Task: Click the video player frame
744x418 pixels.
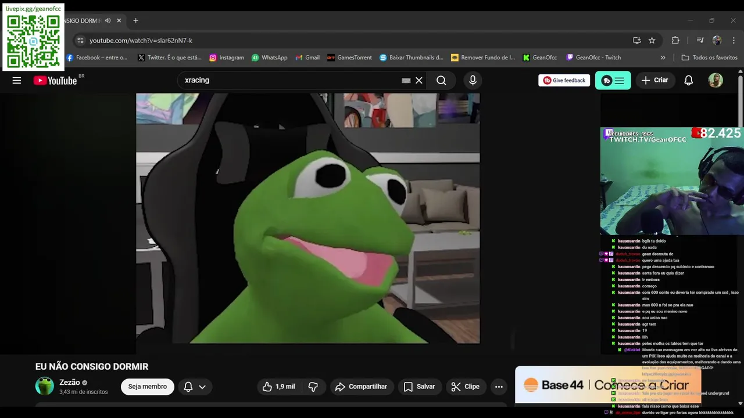Action: click(x=308, y=218)
